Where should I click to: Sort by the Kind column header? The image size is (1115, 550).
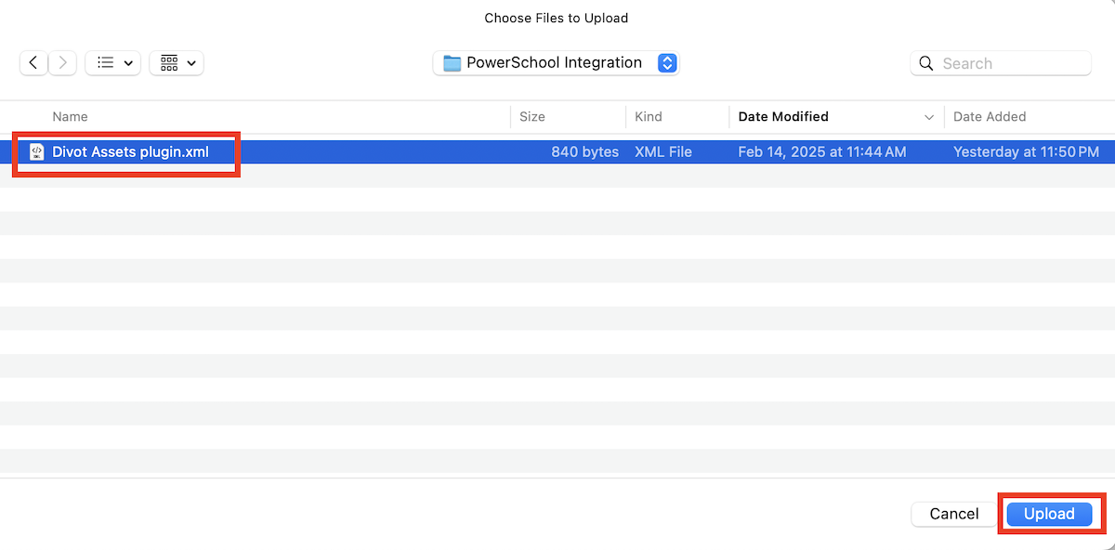[649, 117]
